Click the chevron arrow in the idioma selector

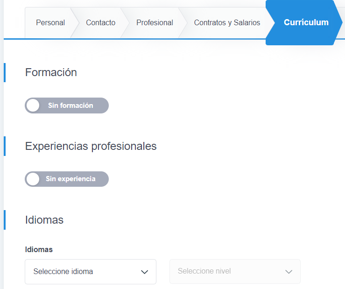tap(145, 272)
